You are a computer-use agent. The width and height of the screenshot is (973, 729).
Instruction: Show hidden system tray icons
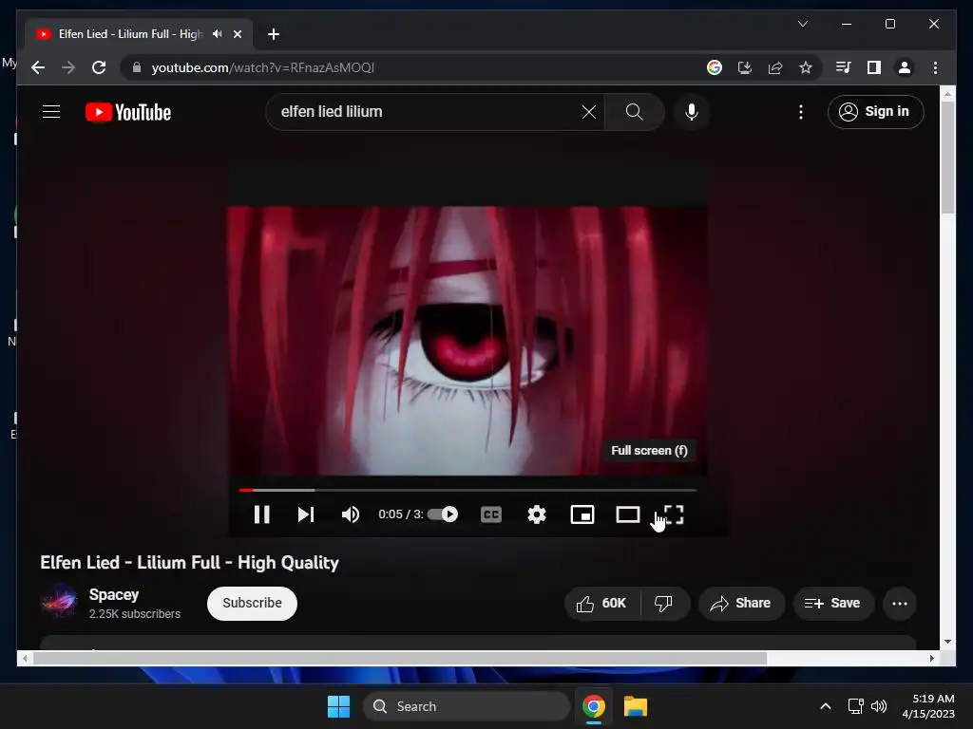tap(826, 706)
